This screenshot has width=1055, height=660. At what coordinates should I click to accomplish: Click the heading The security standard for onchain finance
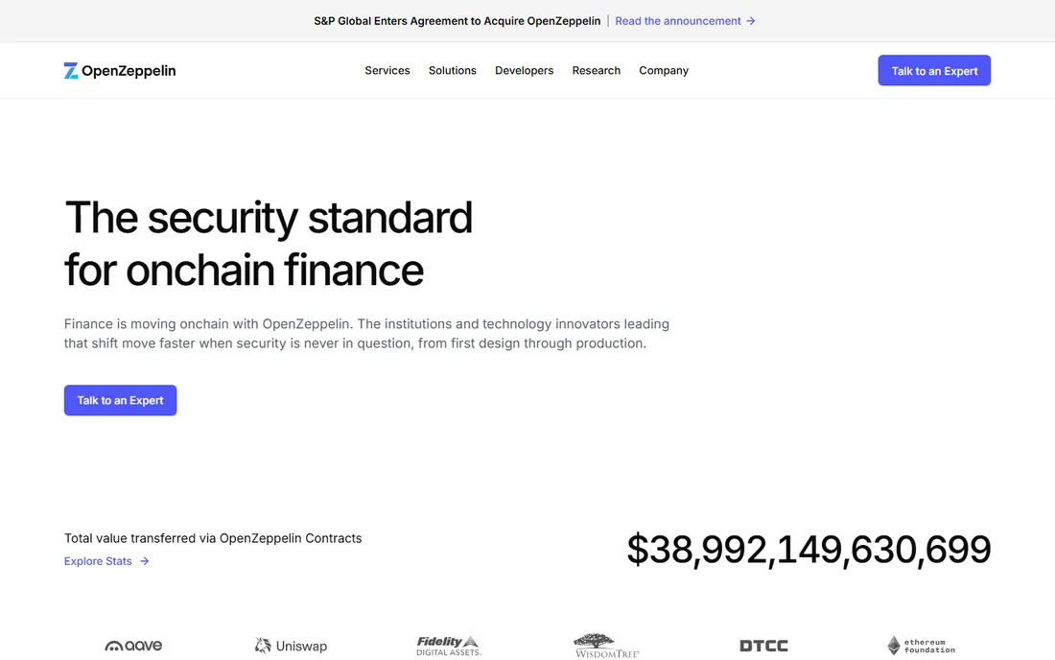(269, 244)
